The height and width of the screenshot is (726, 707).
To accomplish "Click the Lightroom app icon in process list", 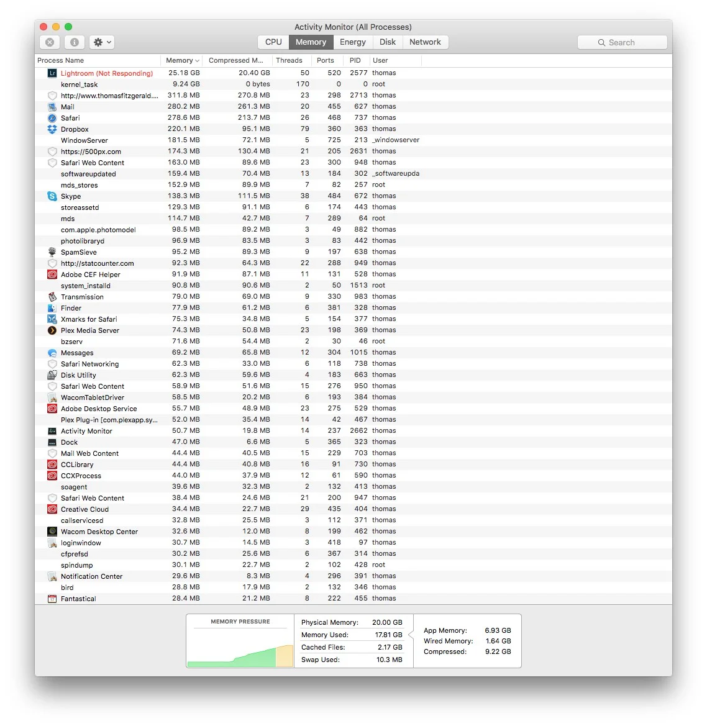I will coord(52,73).
